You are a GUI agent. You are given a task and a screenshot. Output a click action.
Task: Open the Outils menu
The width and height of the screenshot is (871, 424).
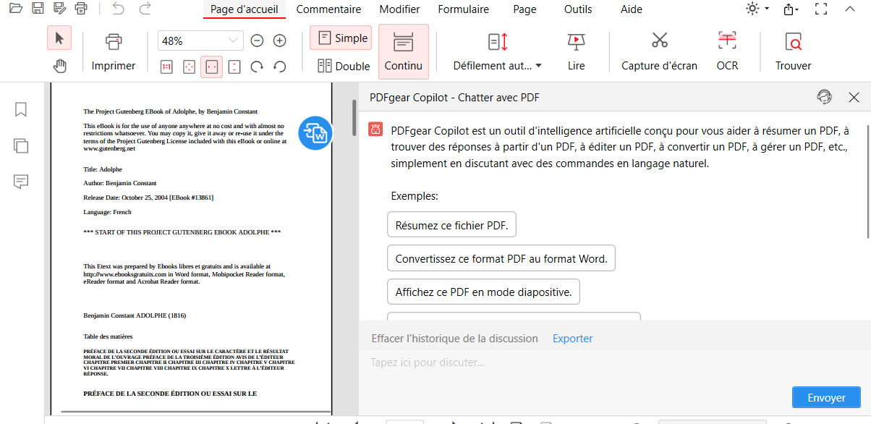point(577,9)
